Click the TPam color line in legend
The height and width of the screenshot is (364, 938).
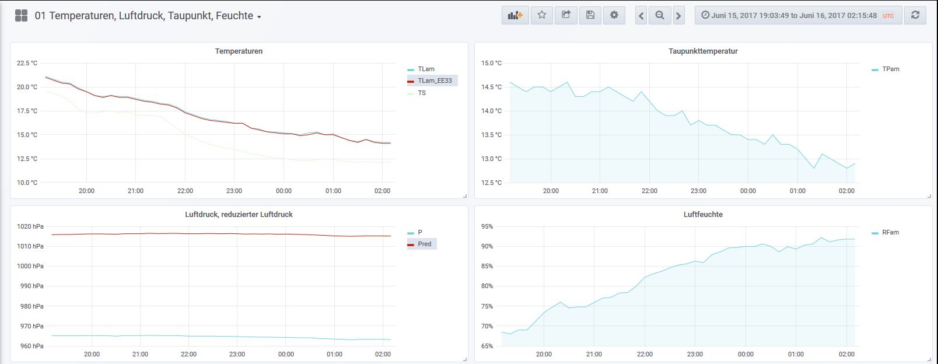(874, 69)
